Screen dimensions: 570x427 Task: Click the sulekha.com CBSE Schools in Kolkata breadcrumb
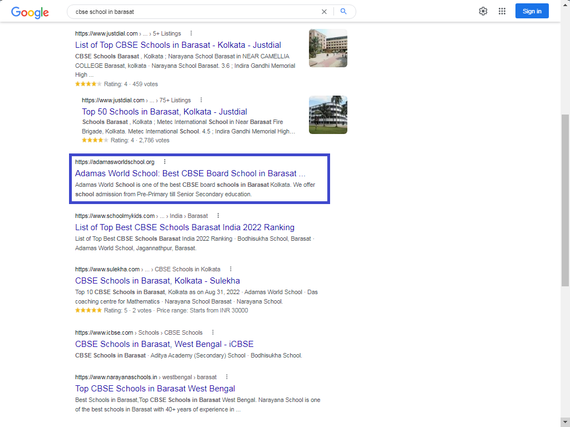pyautogui.click(x=148, y=269)
